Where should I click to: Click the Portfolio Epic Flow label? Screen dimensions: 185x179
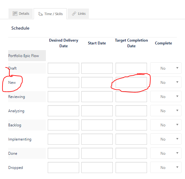[x=24, y=56]
